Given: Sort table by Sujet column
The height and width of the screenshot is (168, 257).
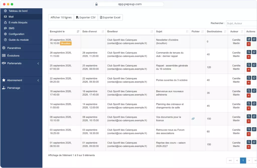Looking at the screenshot, I should tap(172, 31).
